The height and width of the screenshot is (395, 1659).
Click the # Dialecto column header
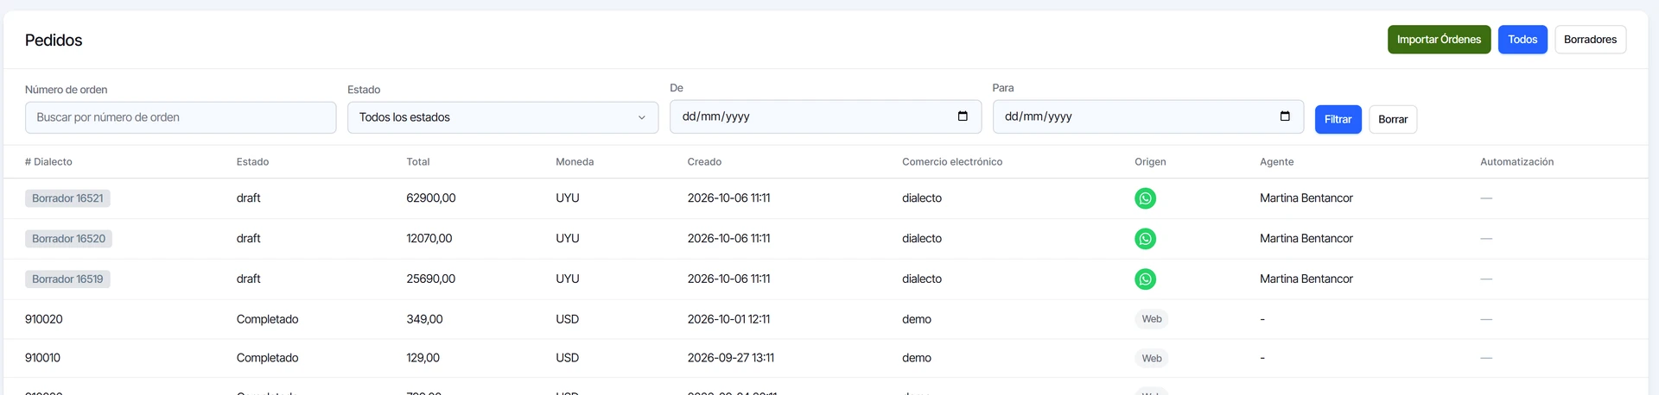click(x=48, y=162)
